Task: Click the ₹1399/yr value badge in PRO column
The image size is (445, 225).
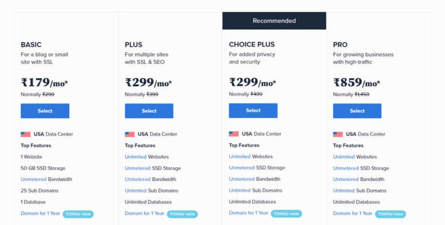Action: (x=391, y=214)
